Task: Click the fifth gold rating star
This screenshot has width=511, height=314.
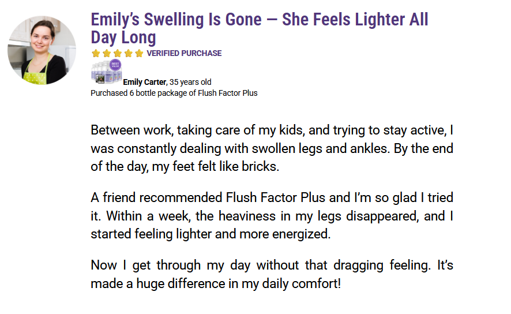Action: 139,53
